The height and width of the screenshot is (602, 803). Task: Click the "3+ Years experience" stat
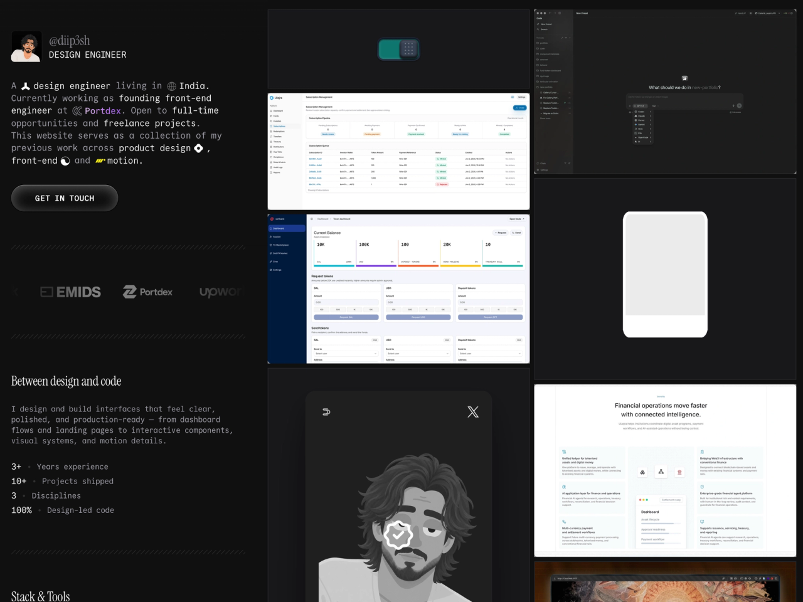60,467
